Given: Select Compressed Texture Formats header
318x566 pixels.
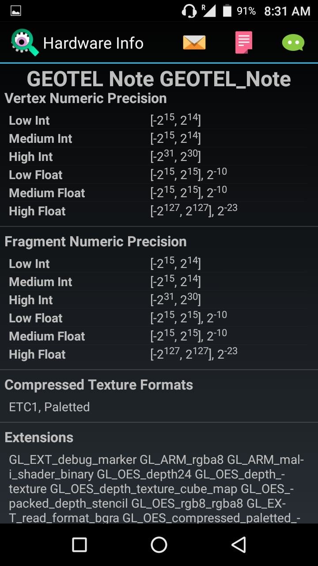Looking at the screenshot, I should point(98,385).
